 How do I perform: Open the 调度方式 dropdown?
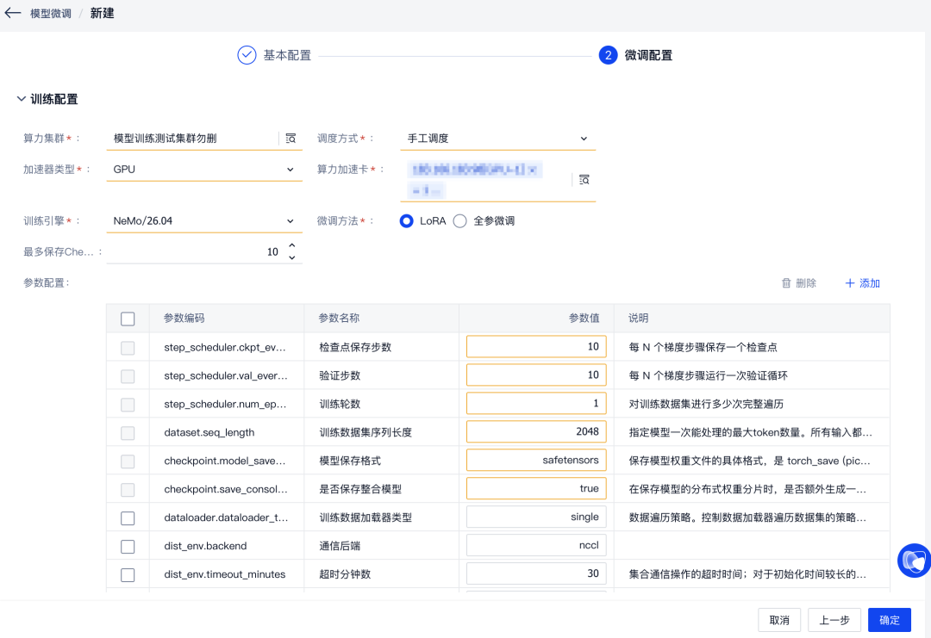[x=497, y=138]
